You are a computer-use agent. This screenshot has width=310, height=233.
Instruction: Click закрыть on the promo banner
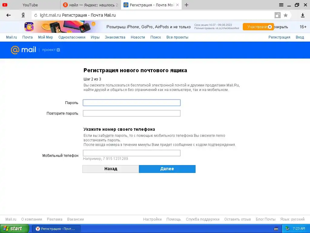[x=281, y=27]
